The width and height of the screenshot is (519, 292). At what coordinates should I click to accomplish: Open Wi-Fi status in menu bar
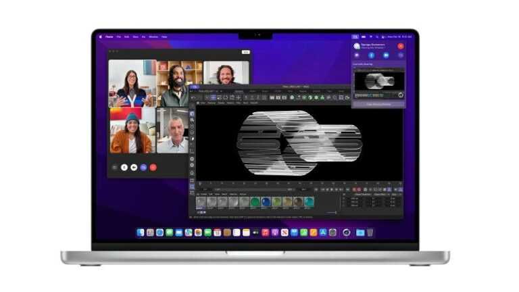371,36
